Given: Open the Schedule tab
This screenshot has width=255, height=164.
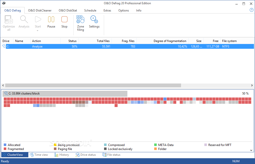Looking at the screenshot, I should 90,10.
